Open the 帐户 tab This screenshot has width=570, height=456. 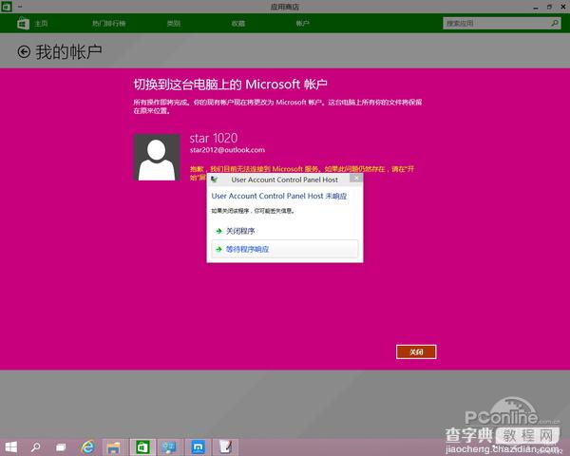(302, 24)
